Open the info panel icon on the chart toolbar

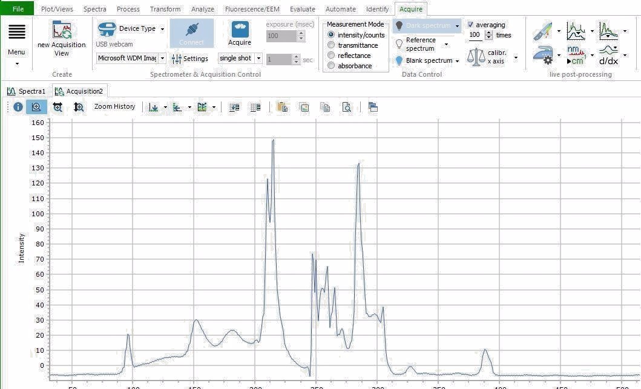(x=18, y=106)
